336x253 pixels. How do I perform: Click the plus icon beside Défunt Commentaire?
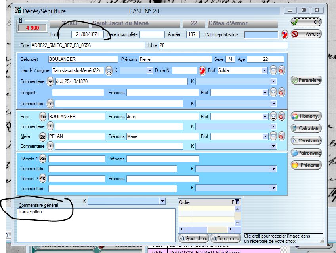click(50, 81)
